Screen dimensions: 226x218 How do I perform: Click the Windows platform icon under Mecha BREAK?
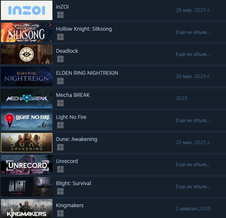pyautogui.click(x=60, y=103)
